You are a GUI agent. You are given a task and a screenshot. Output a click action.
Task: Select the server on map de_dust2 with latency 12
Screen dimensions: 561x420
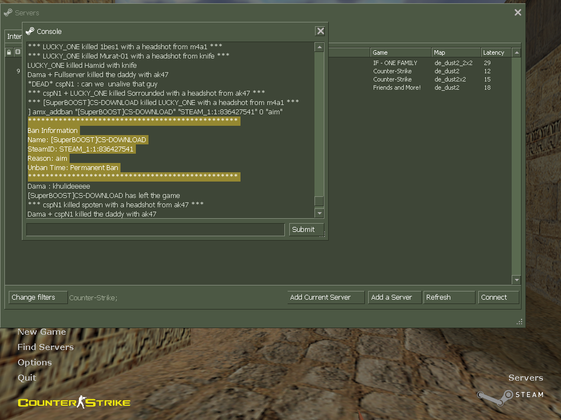coord(420,71)
